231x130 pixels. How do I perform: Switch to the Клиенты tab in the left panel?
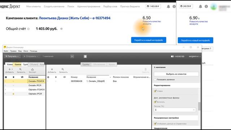click(x=9, y=64)
